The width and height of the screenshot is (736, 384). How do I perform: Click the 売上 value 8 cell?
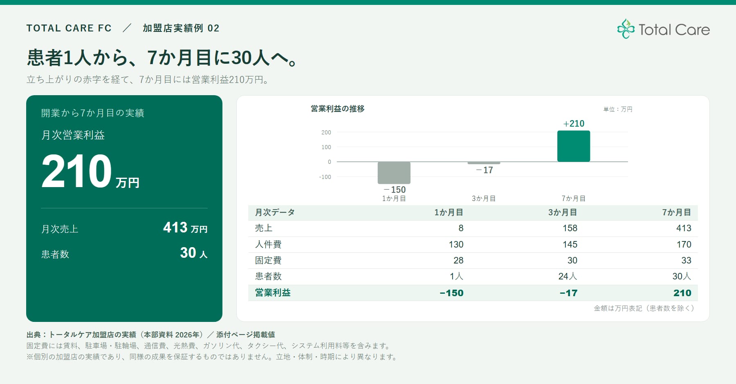click(x=461, y=228)
